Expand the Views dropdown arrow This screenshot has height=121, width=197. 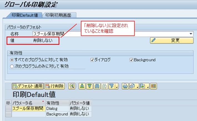(137, 86)
